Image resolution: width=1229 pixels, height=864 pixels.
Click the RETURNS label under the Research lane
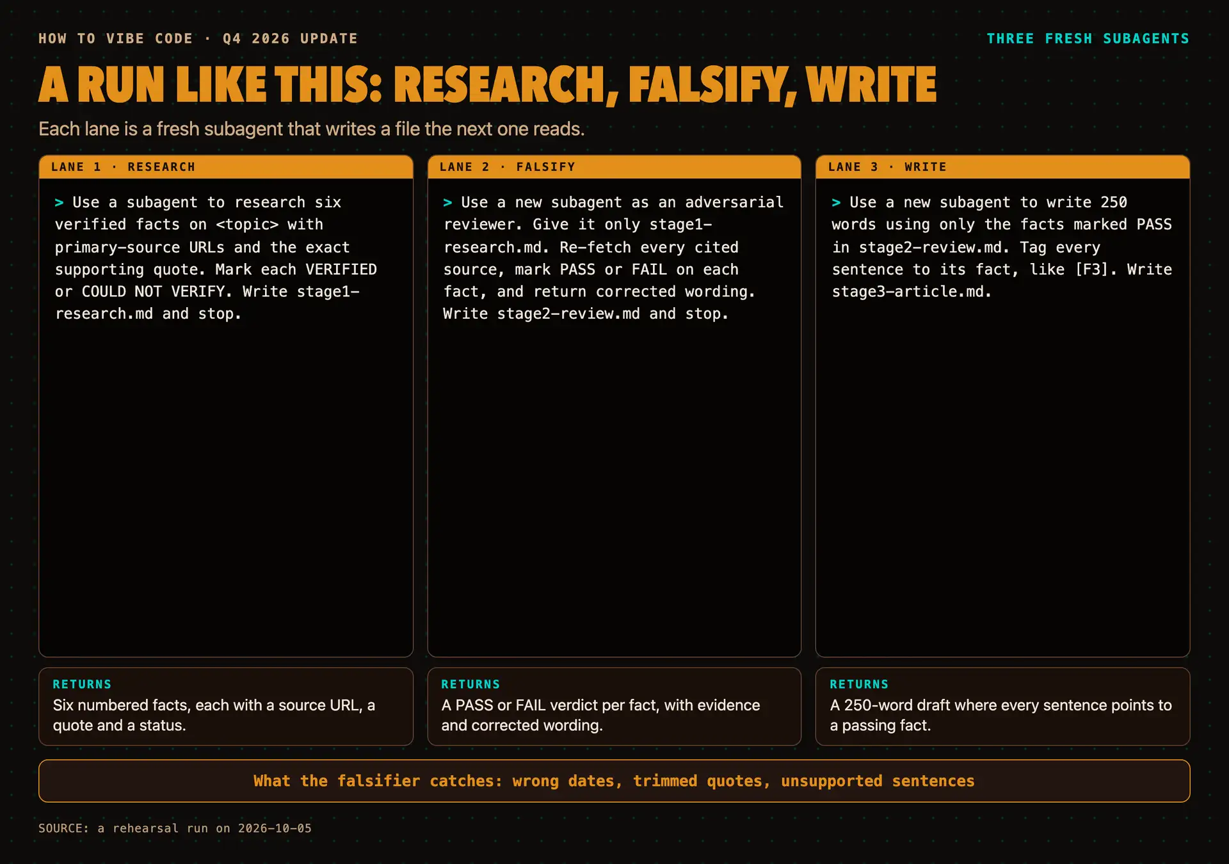(x=82, y=684)
